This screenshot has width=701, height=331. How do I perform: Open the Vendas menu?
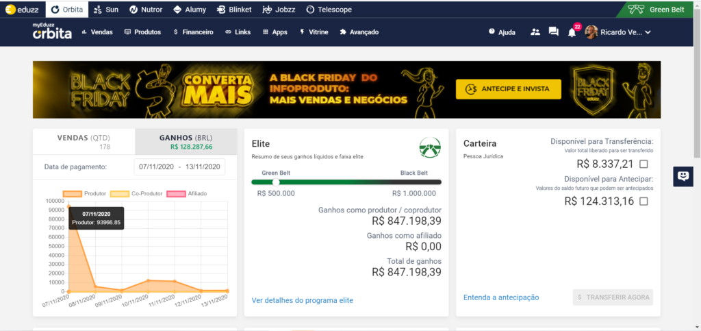point(97,32)
